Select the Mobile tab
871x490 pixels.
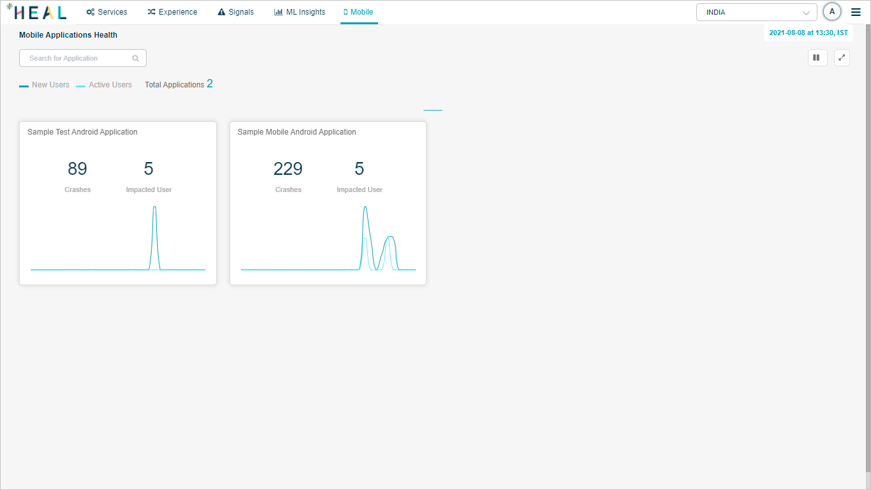click(358, 12)
